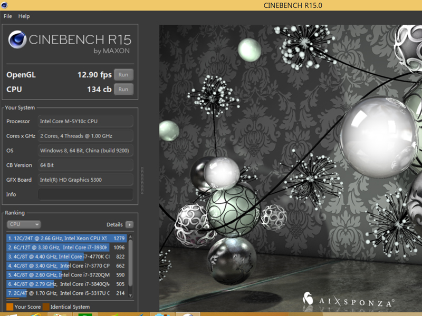
Task: Click the OS field Windows 8, 64 Bit
Action: pyautogui.click(x=85, y=151)
